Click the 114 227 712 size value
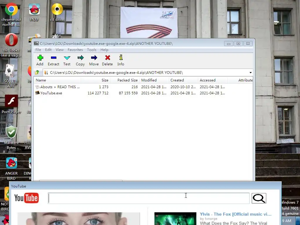The width and height of the screenshot is (300, 225). pos(98,93)
